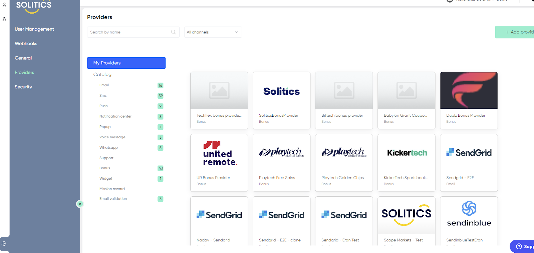
Task: Click the Sms count badge 39
Action: [161, 96]
